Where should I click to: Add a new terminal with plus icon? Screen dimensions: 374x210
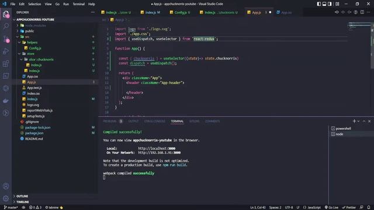point(354,121)
